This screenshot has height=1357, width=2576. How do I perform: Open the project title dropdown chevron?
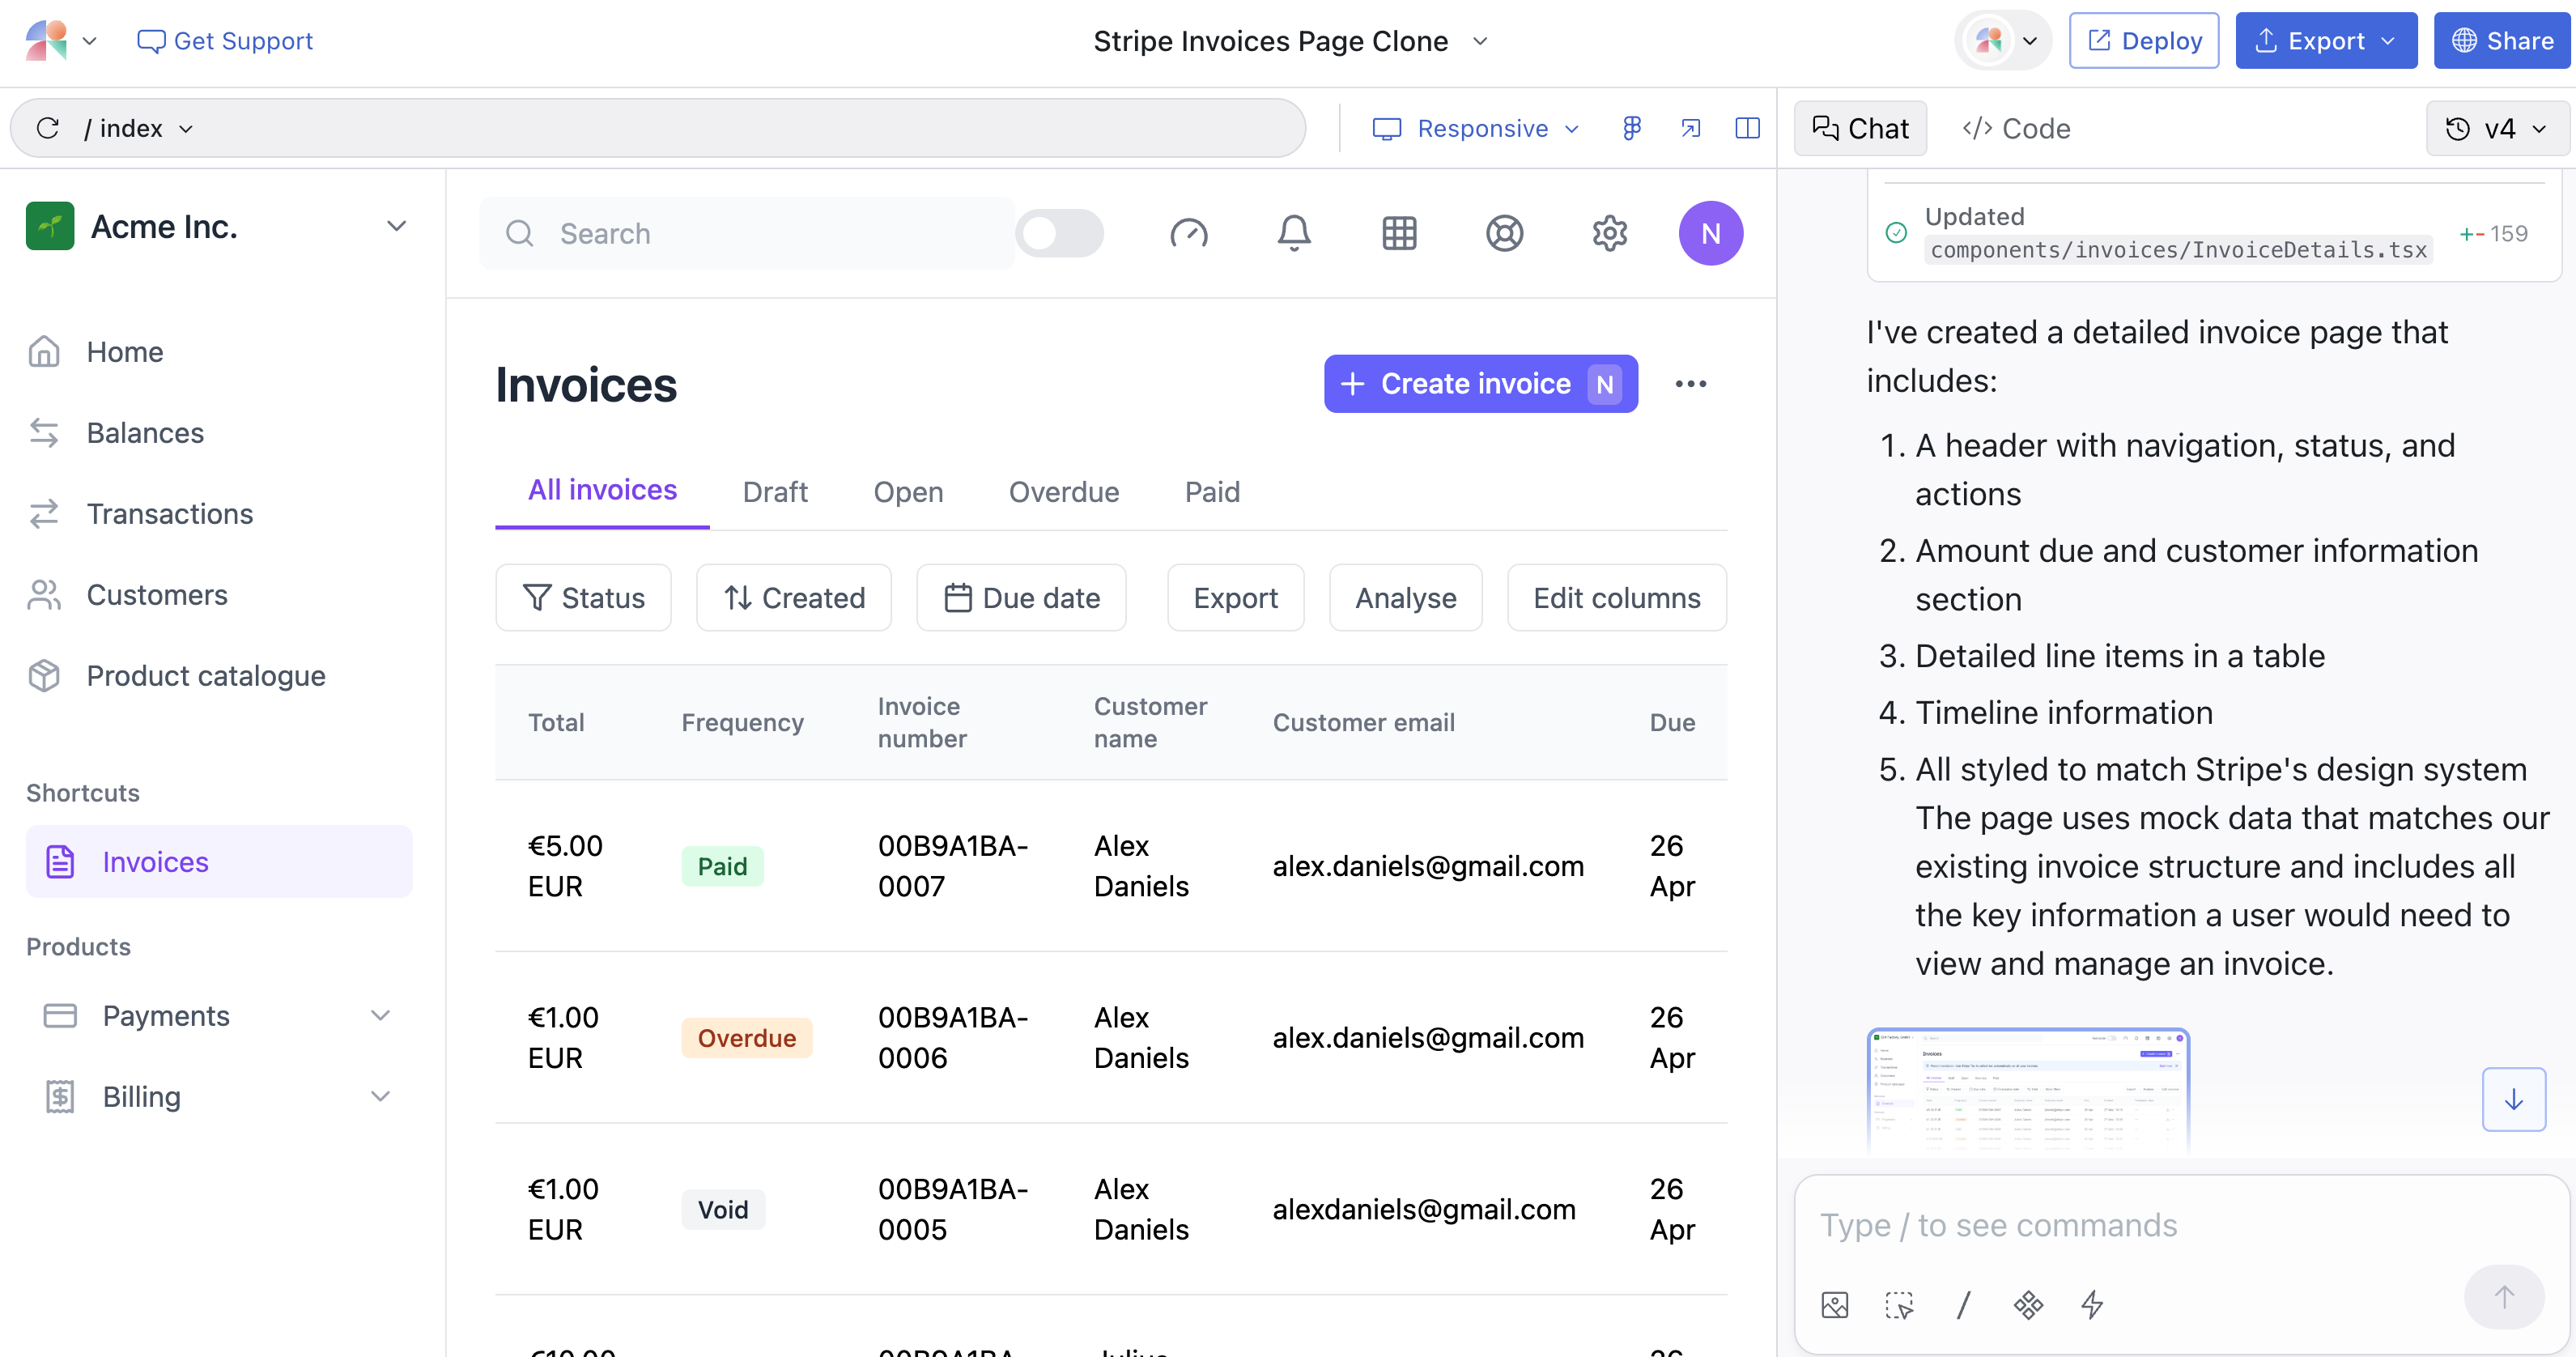(1480, 41)
